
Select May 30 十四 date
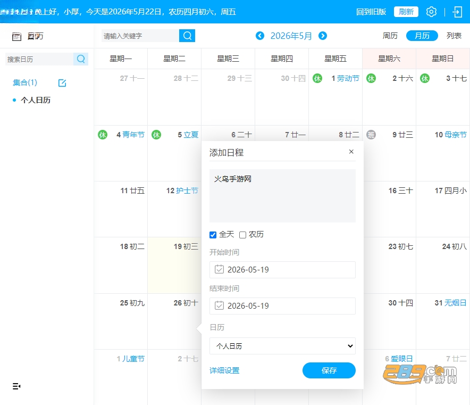pyautogui.click(x=401, y=303)
